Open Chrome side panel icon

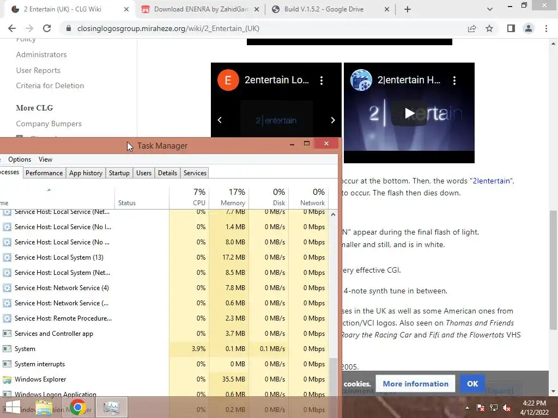[511, 28]
